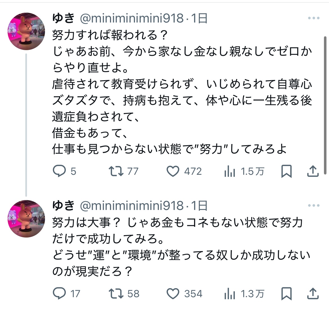View analytics of tweet with 1.3万 views

click(x=230, y=294)
